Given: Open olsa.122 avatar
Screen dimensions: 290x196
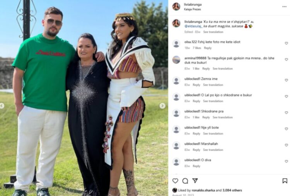Looking at the screenshot, I should 176,44.
